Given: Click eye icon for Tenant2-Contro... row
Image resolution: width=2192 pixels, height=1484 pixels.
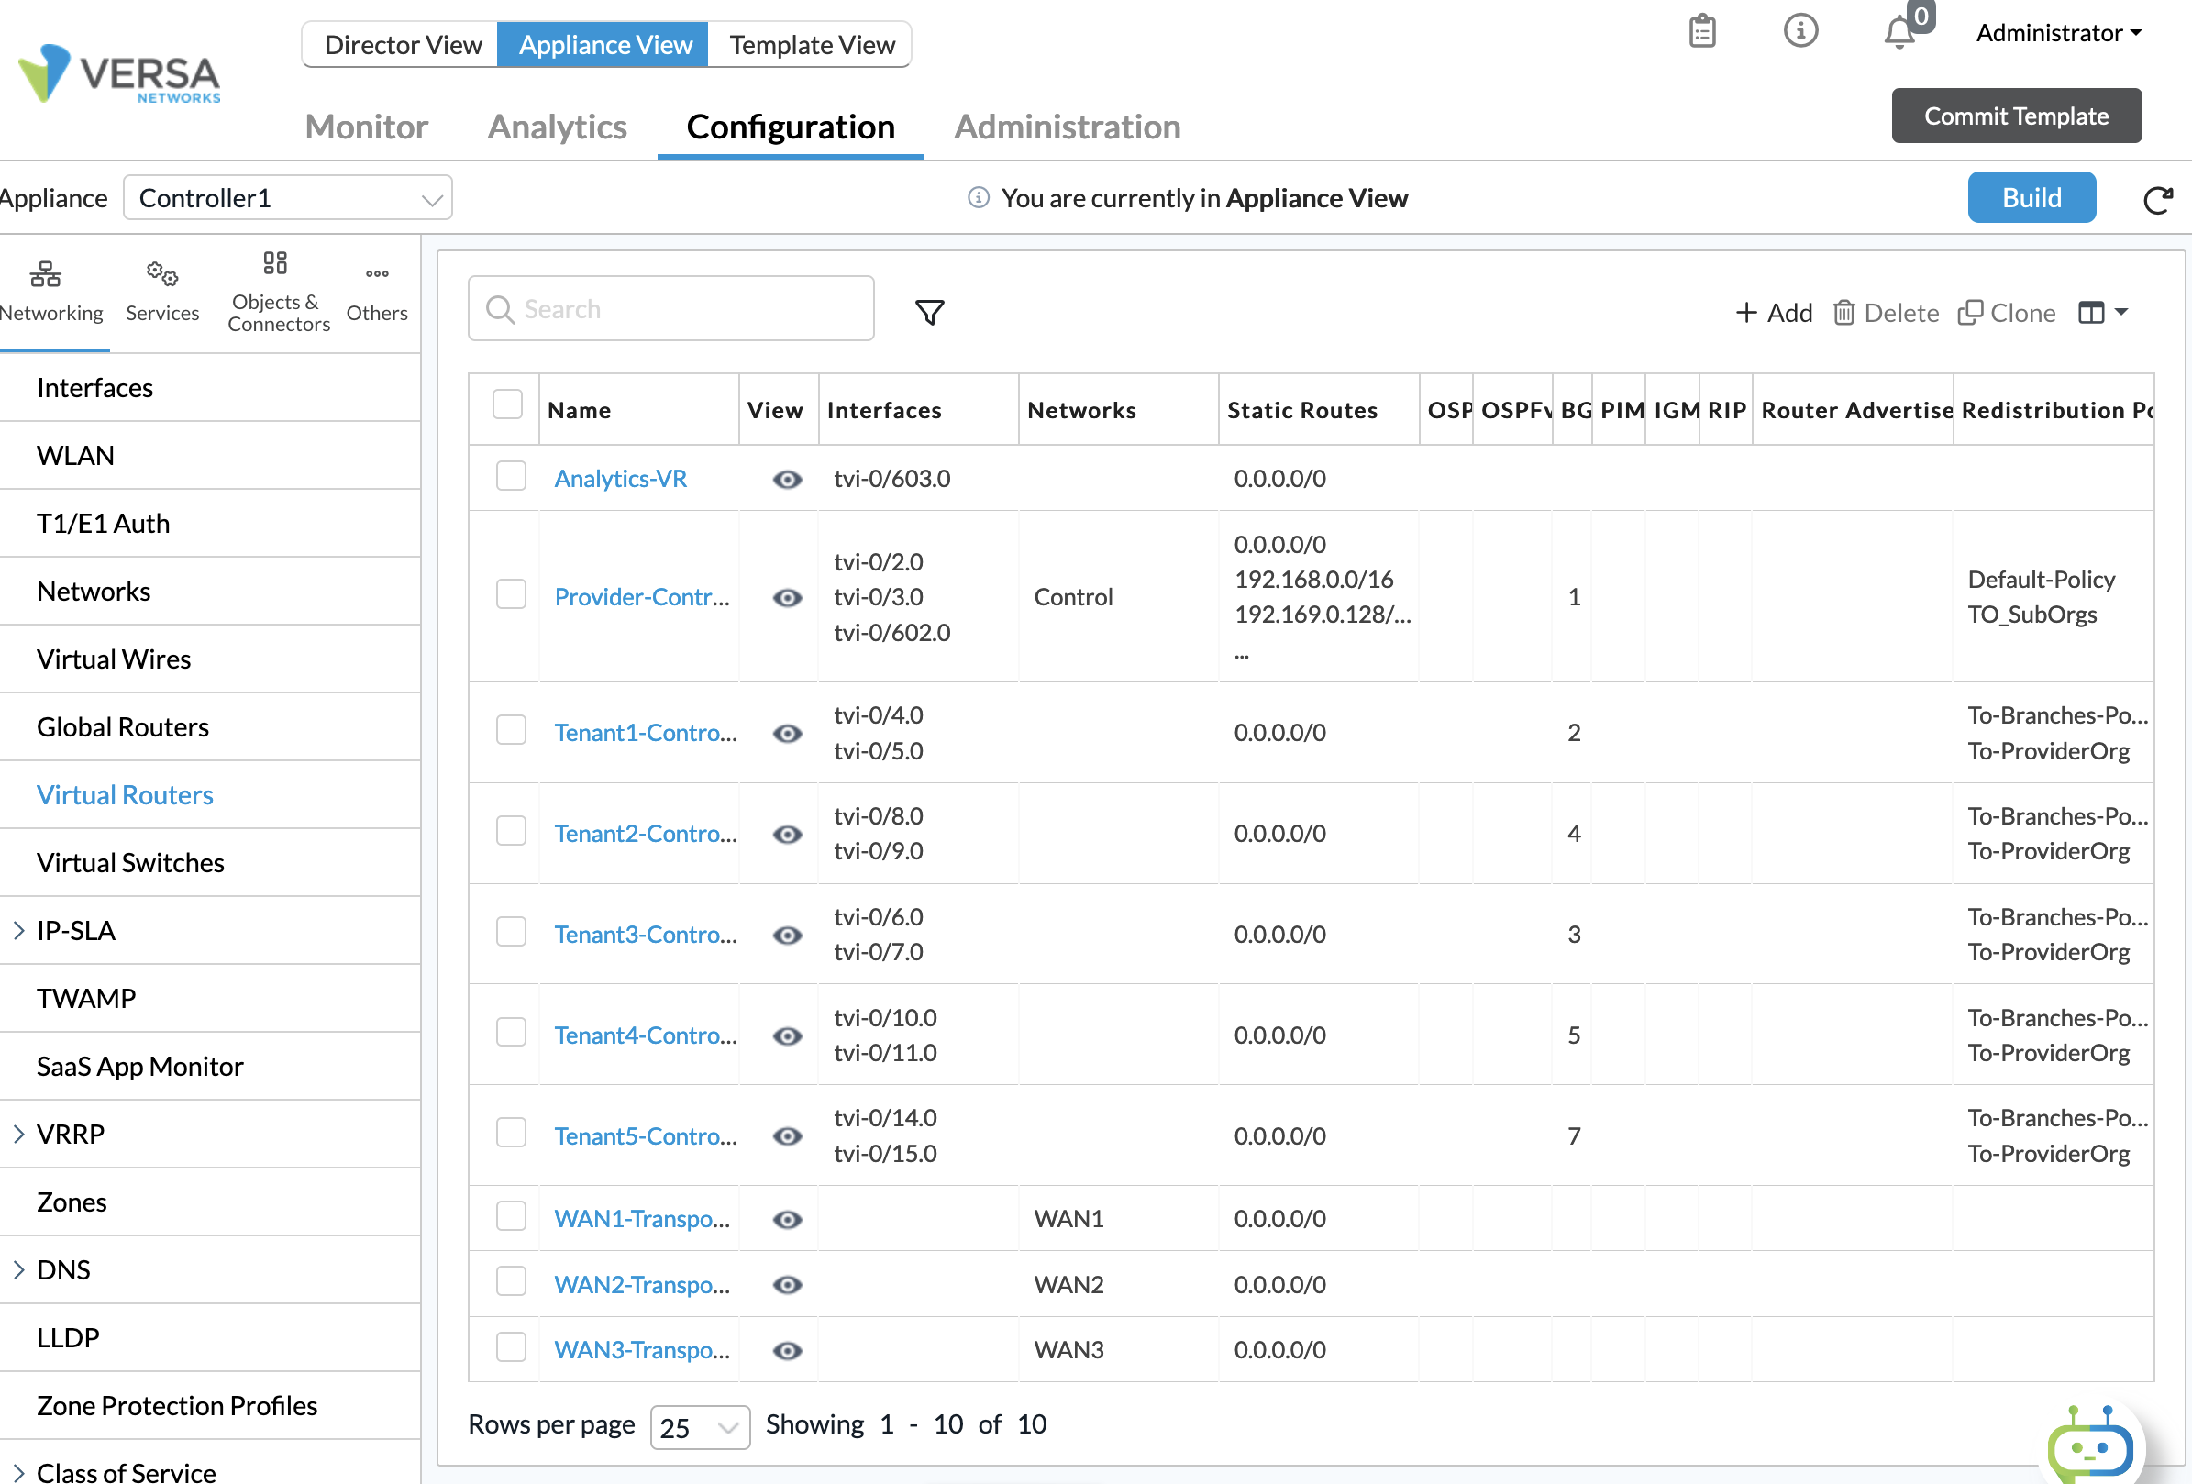Looking at the screenshot, I should pos(787,834).
